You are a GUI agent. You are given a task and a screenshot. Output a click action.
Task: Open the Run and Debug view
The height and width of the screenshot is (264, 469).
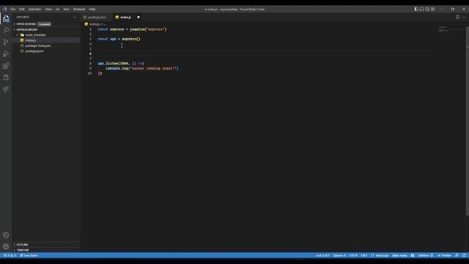[x=6, y=54]
